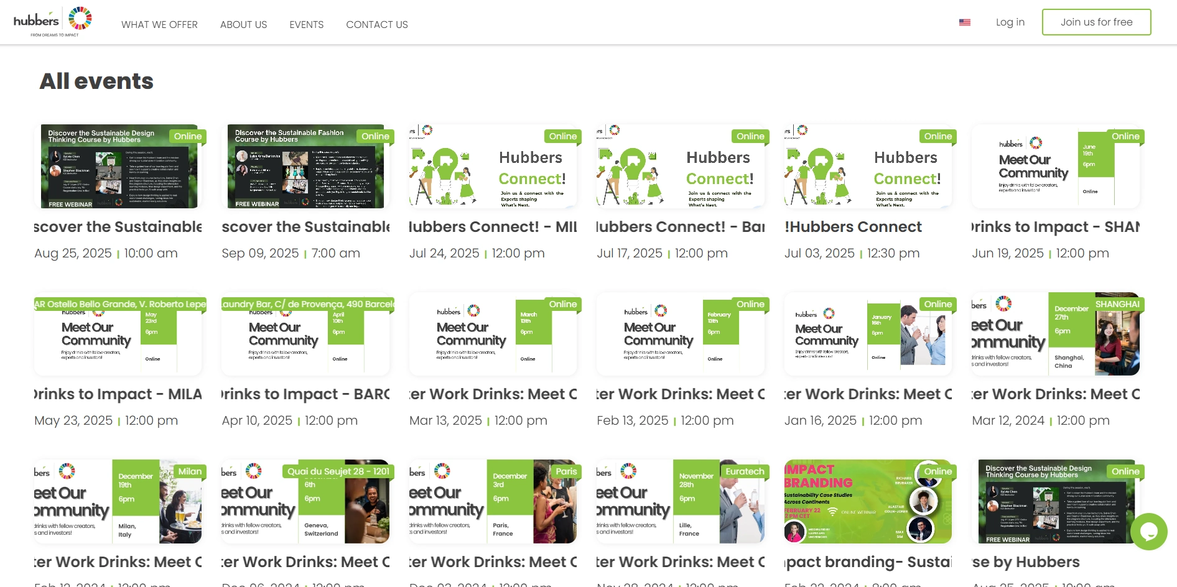The height and width of the screenshot is (587, 1177).
Task: Click the Paris location badge
Action: click(566, 471)
